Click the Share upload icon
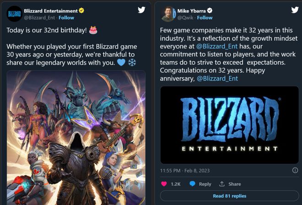302x205 pixels. click(222, 184)
